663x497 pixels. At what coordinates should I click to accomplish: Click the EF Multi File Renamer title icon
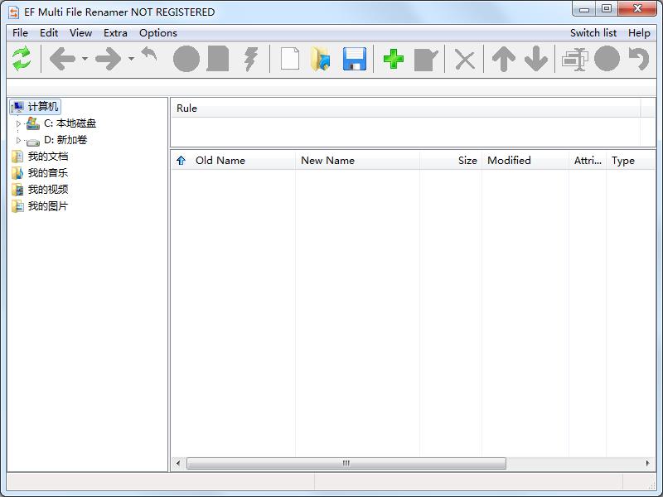click(x=14, y=12)
